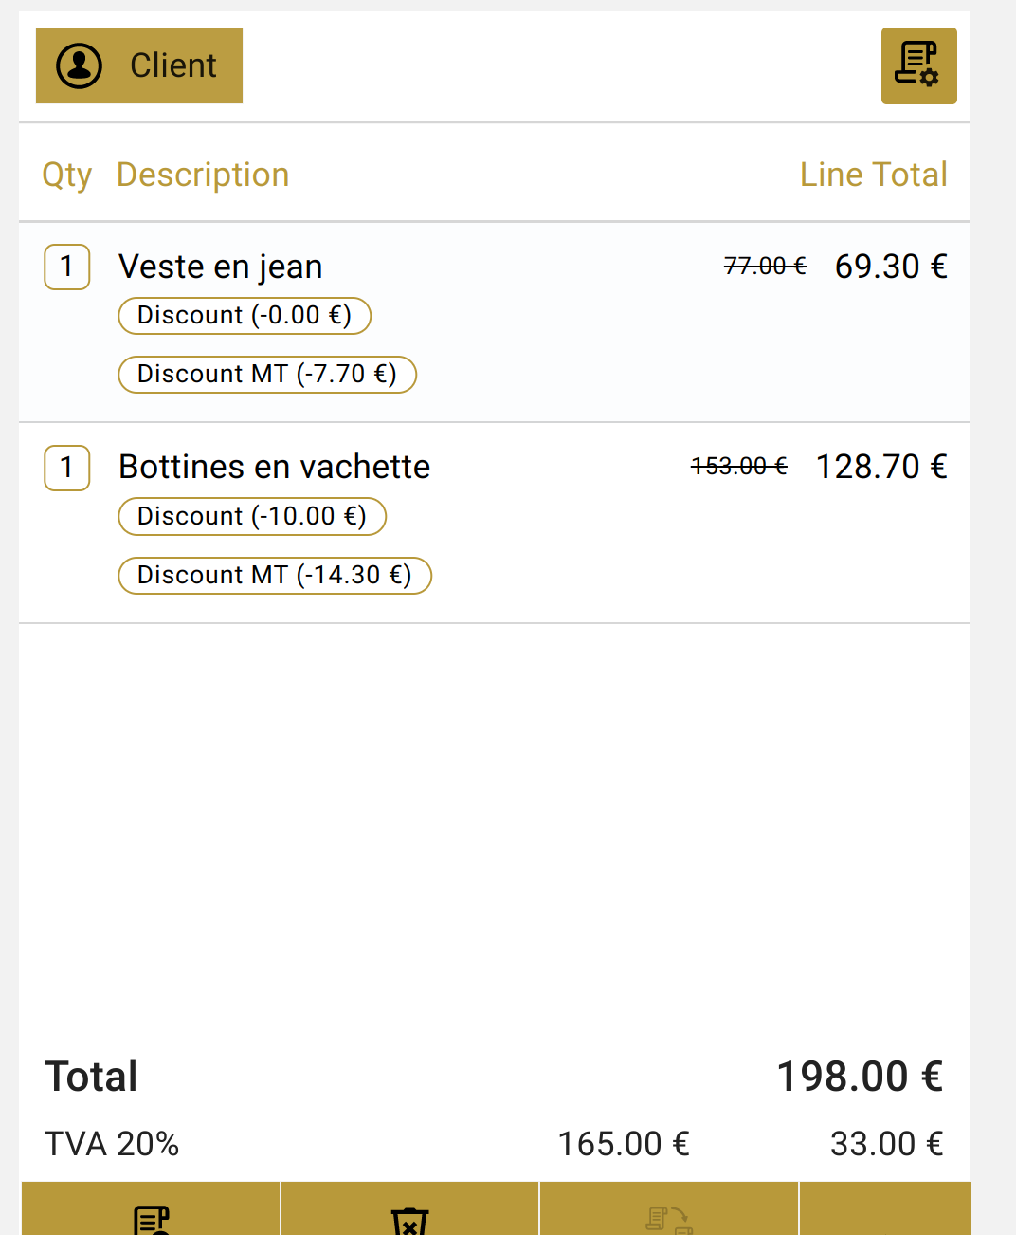Click the empty rightmost bottom toolbar button
The image size is (1016, 1235).
coord(885,1209)
